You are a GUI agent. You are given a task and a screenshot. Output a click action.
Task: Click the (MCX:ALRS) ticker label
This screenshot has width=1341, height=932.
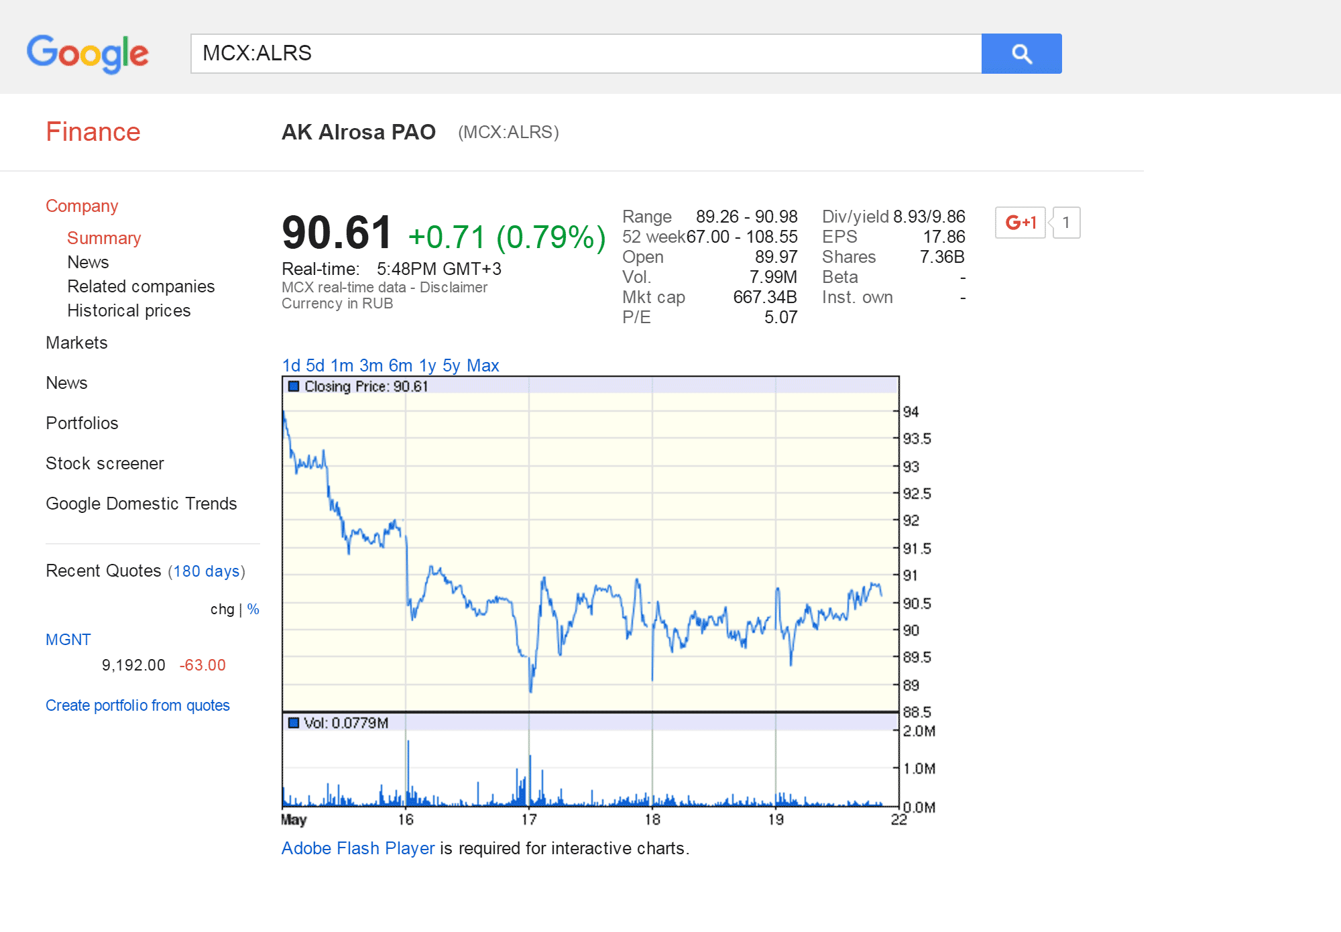click(x=508, y=132)
